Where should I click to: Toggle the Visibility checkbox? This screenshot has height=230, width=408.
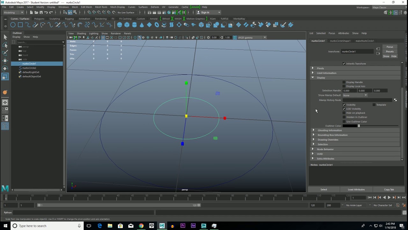(344, 105)
